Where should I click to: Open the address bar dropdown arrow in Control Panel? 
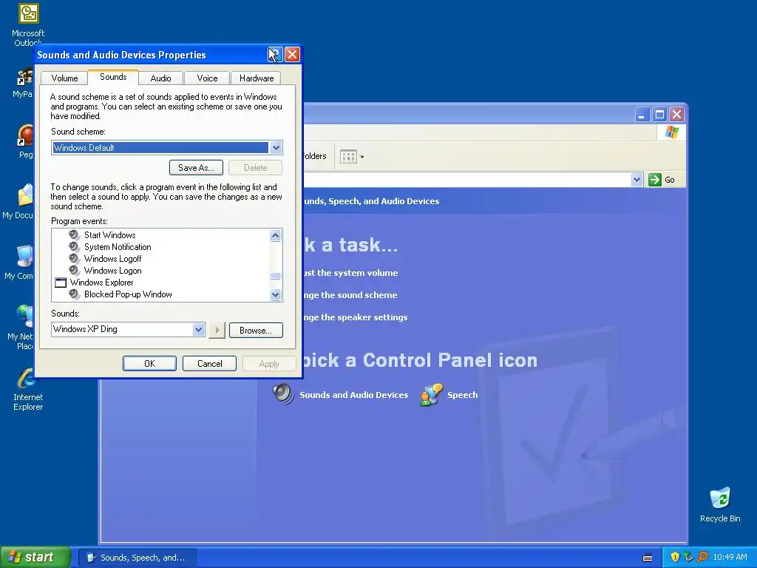point(637,180)
